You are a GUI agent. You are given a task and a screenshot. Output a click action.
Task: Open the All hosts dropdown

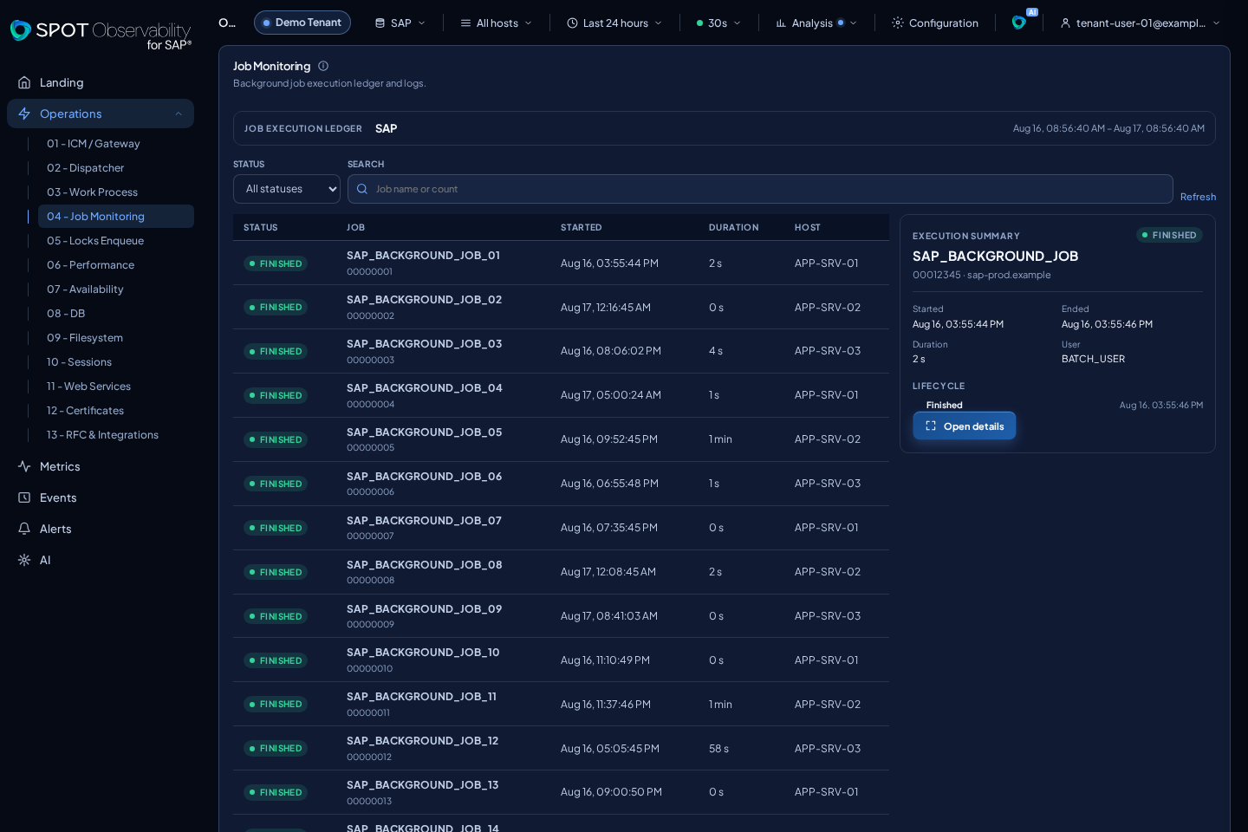click(497, 23)
